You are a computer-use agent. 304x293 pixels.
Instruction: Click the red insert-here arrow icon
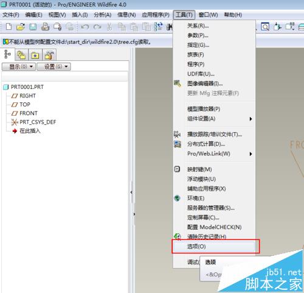click(x=15, y=131)
